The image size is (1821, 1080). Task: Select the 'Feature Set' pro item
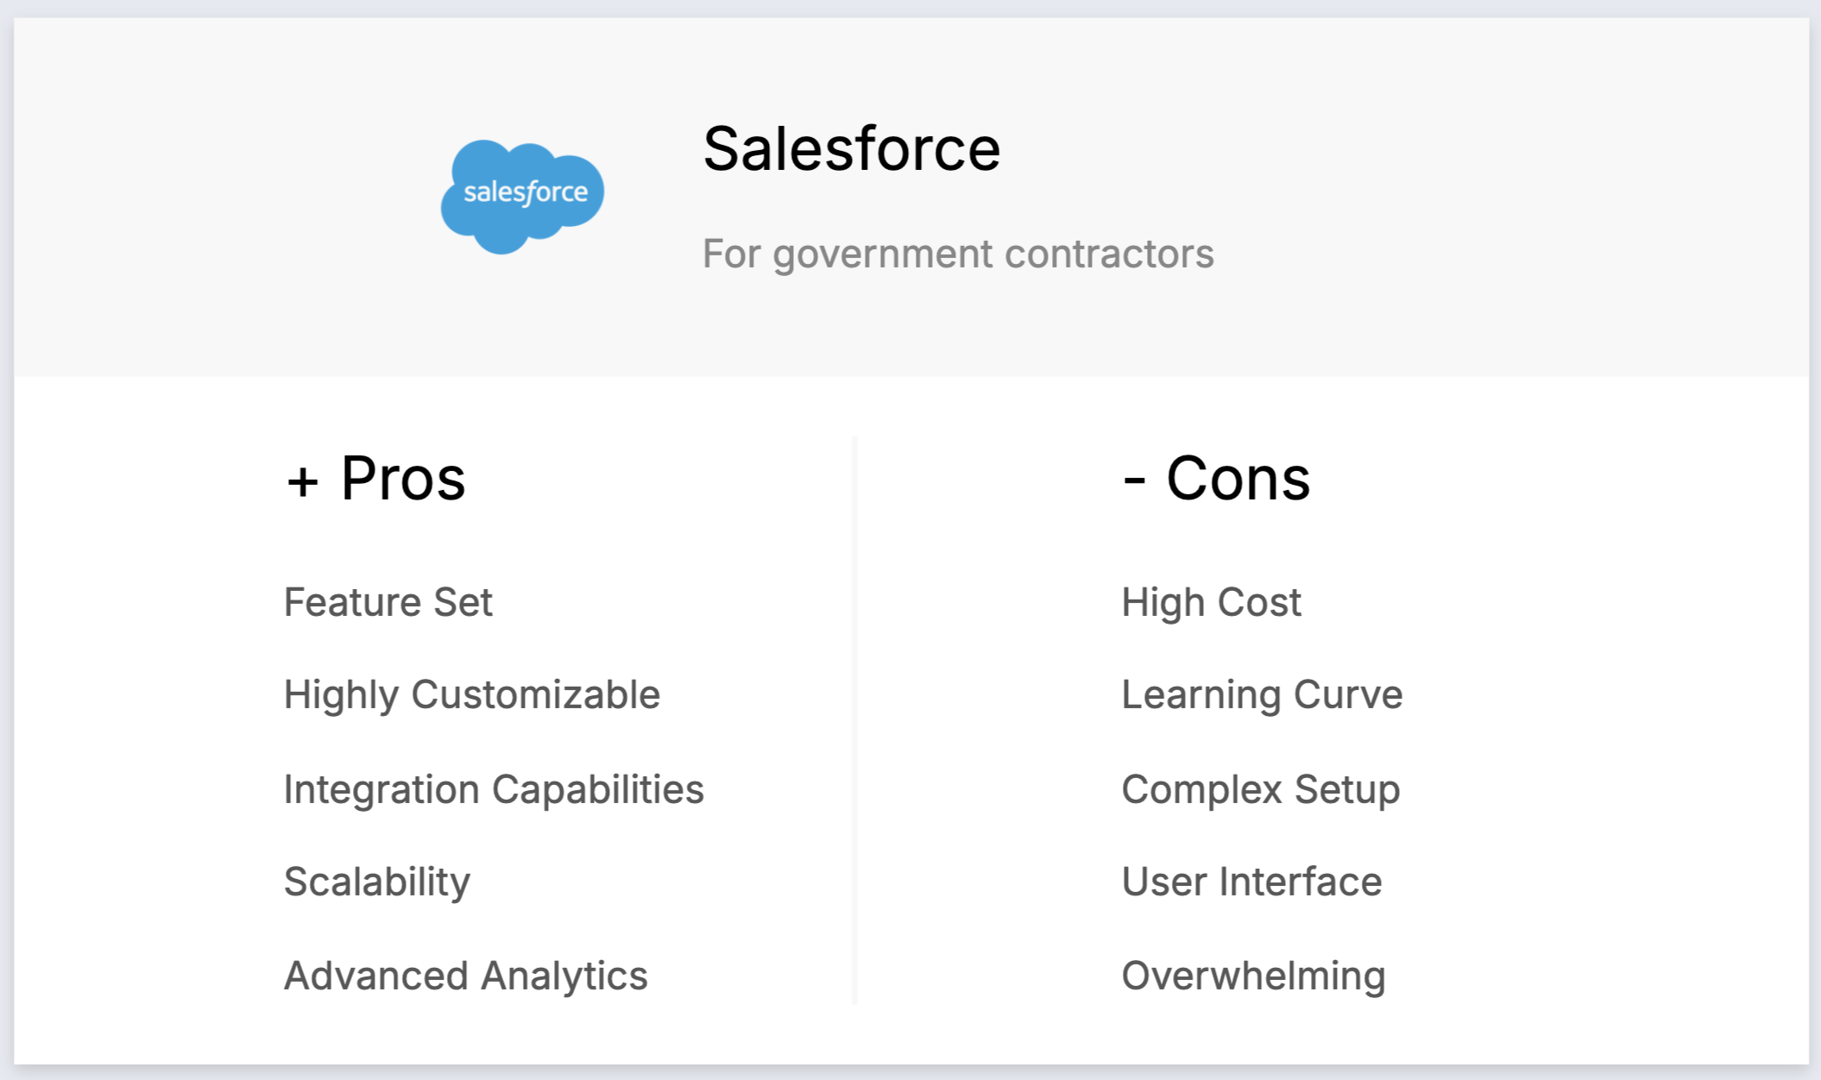[x=388, y=602]
